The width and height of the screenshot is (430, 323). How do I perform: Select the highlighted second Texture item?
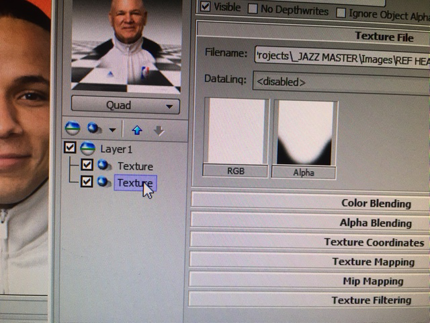tap(135, 182)
